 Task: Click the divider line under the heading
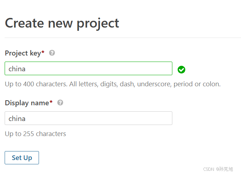coord(123,38)
